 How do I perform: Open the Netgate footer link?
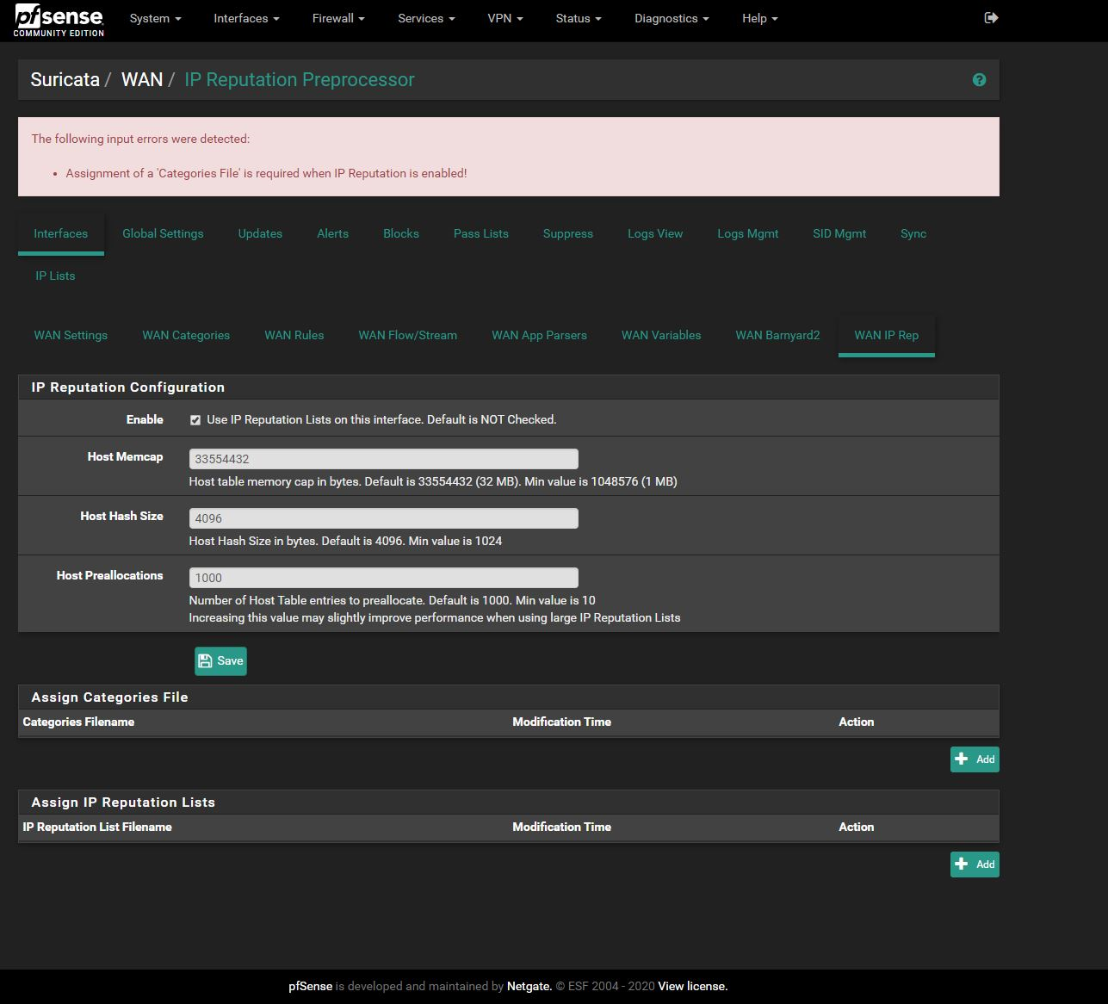(528, 986)
